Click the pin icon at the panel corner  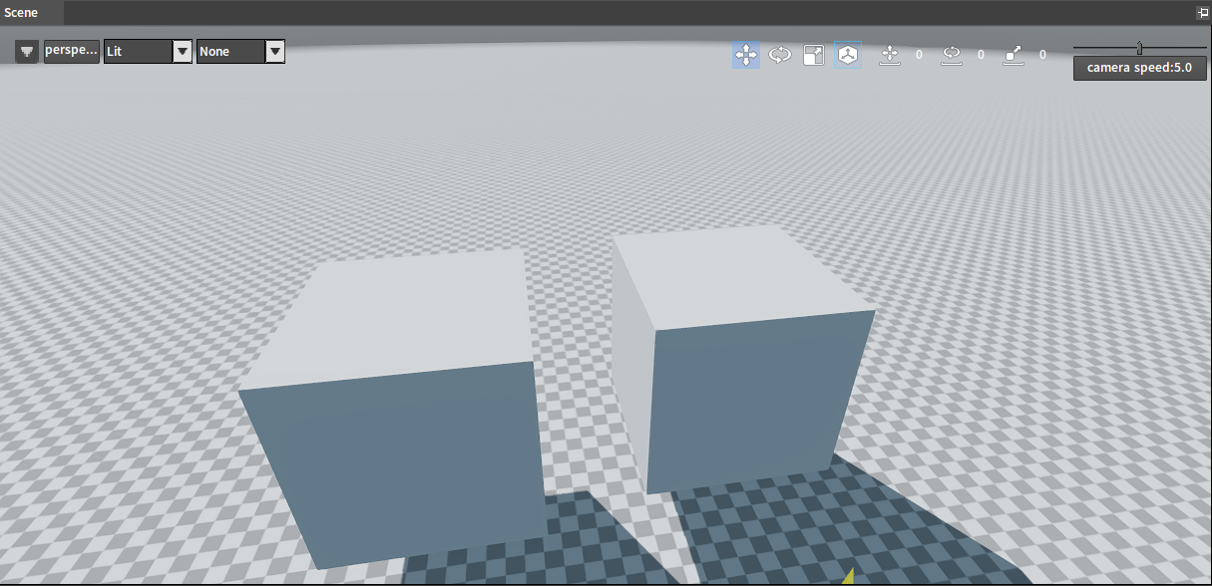coord(1203,13)
